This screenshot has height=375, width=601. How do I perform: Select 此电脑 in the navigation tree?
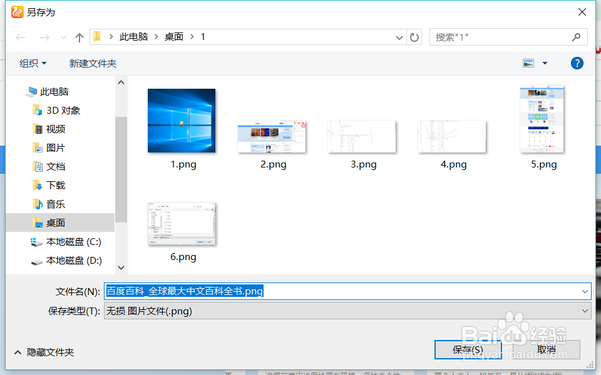[54, 92]
